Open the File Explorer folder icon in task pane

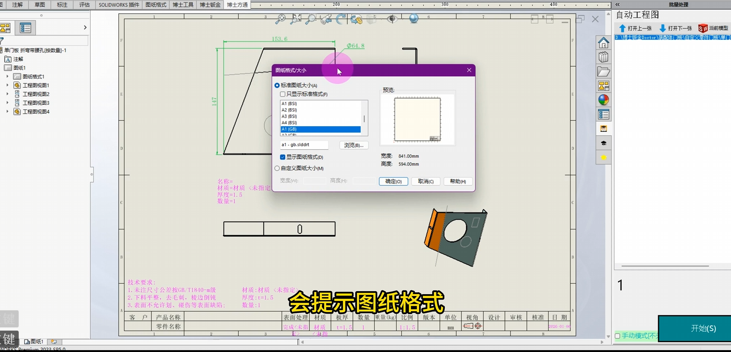[603, 72]
